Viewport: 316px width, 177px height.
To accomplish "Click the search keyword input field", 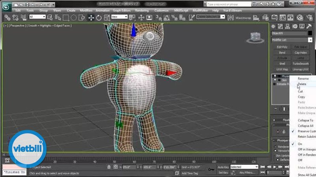I will click(x=229, y=4).
